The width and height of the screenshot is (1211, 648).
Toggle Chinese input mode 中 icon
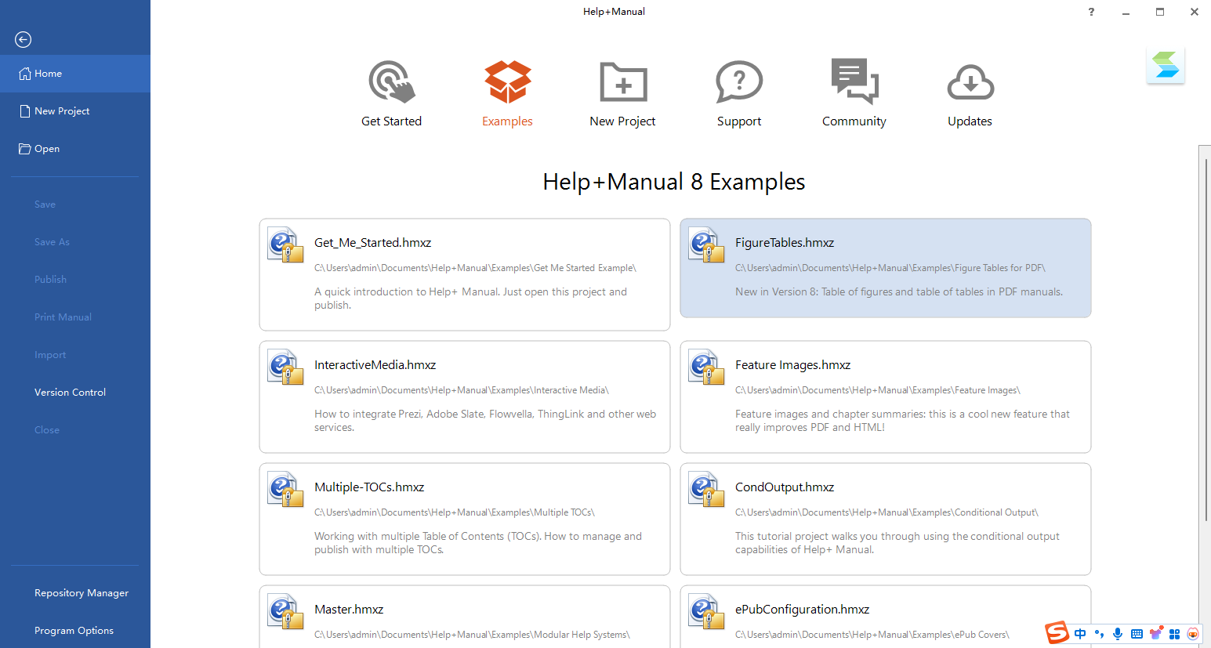tap(1080, 634)
